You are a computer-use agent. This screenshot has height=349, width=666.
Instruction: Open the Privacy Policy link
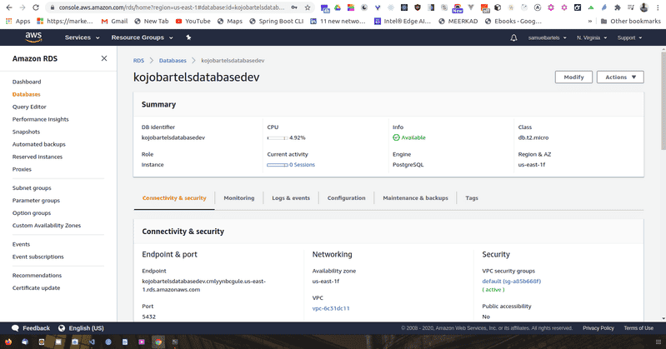point(598,328)
